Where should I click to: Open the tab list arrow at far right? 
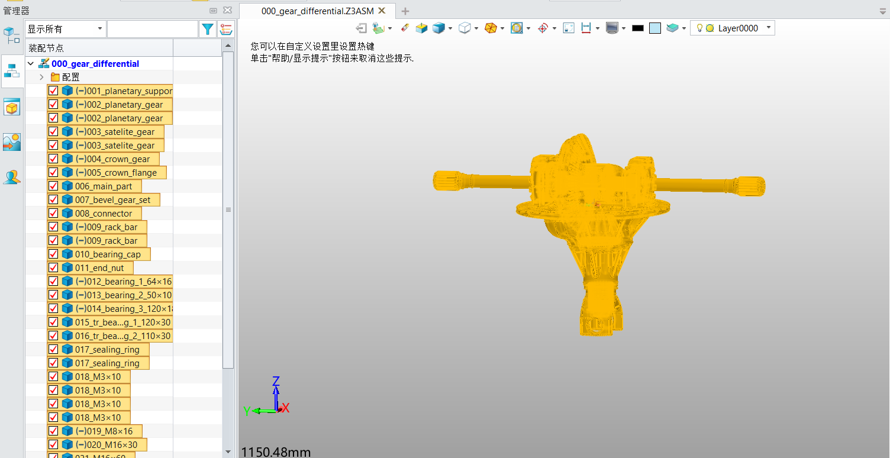point(883,11)
